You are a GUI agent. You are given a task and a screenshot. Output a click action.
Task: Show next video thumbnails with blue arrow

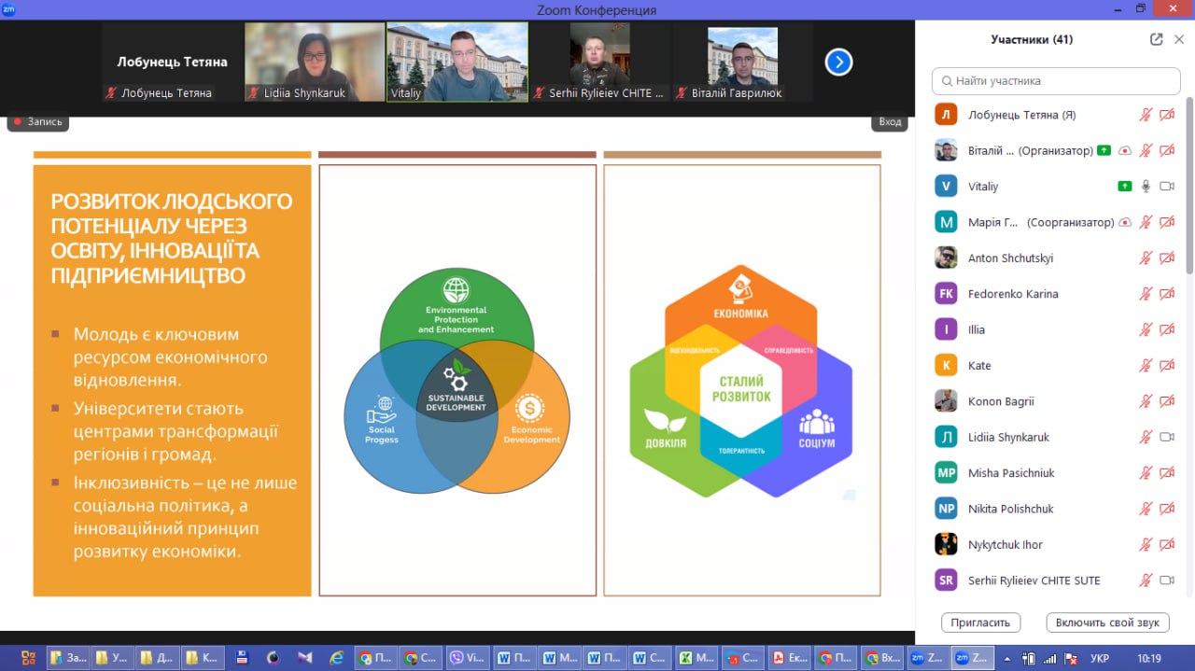pos(838,63)
